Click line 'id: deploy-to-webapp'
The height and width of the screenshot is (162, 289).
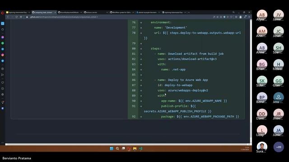[x=175, y=85]
